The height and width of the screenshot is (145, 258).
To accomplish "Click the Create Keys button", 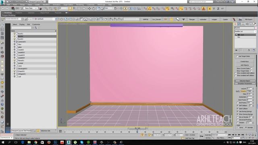I will pyautogui.click(x=245, y=62).
